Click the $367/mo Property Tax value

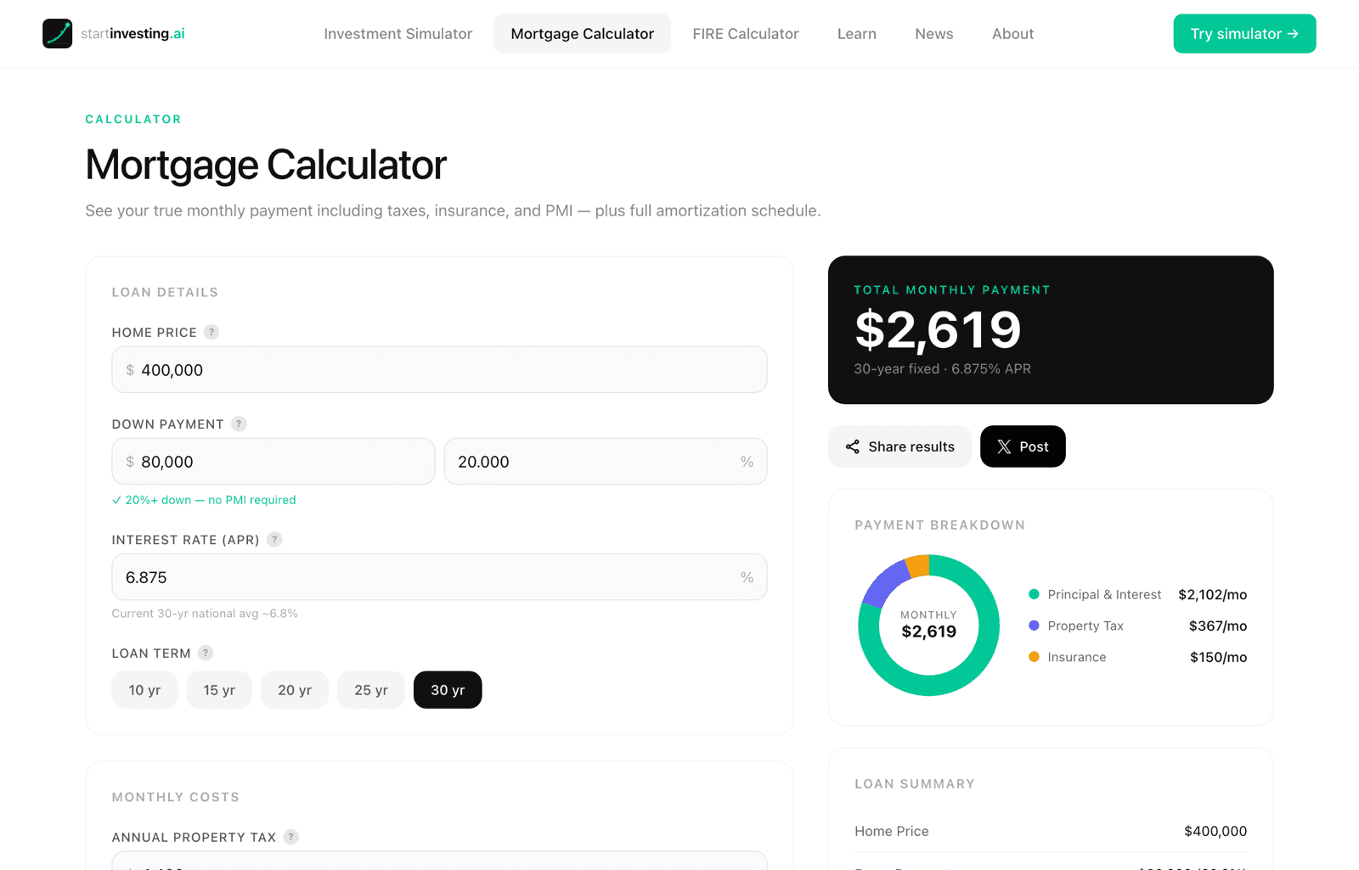click(x=1218, y=626)
